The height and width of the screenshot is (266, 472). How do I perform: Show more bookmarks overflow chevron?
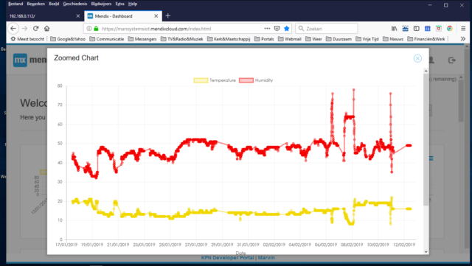tap(463, 39)
